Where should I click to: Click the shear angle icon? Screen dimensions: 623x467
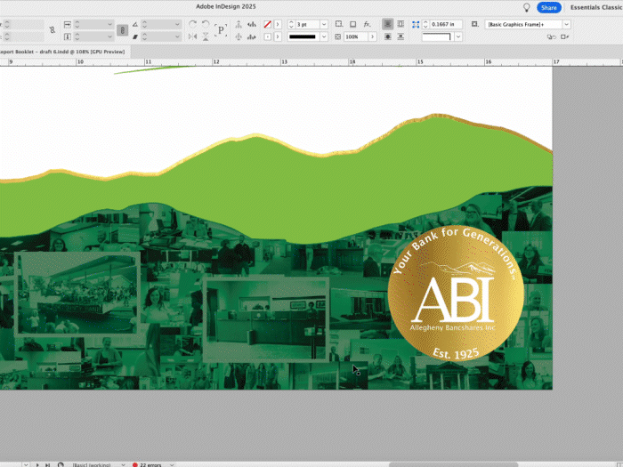pyautogui.click(x=135, y=37)
